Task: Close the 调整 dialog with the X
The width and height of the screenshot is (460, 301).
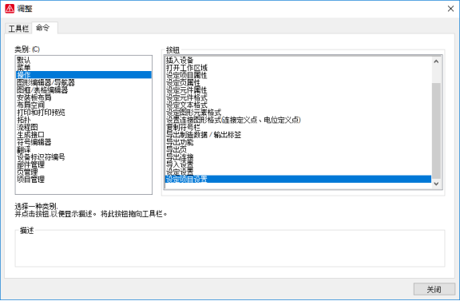Action: [450, 9]
